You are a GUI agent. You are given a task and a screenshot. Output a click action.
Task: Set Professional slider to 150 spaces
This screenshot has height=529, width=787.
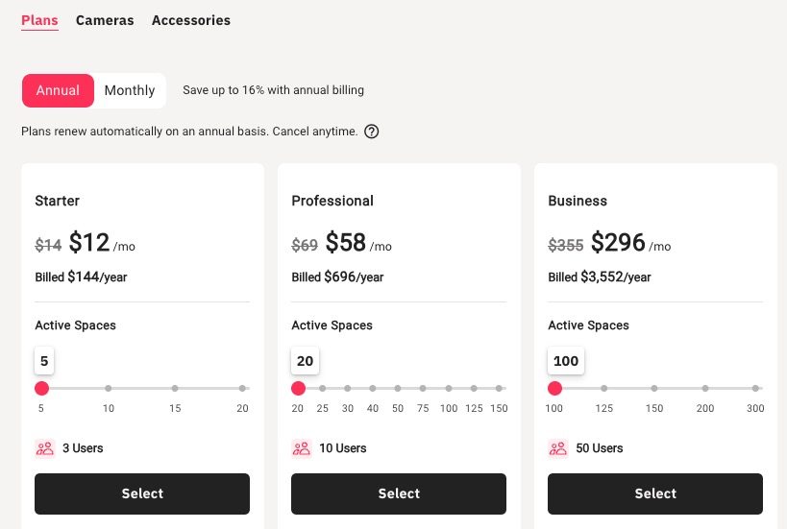pyautogui.click(x=499, y=389)
